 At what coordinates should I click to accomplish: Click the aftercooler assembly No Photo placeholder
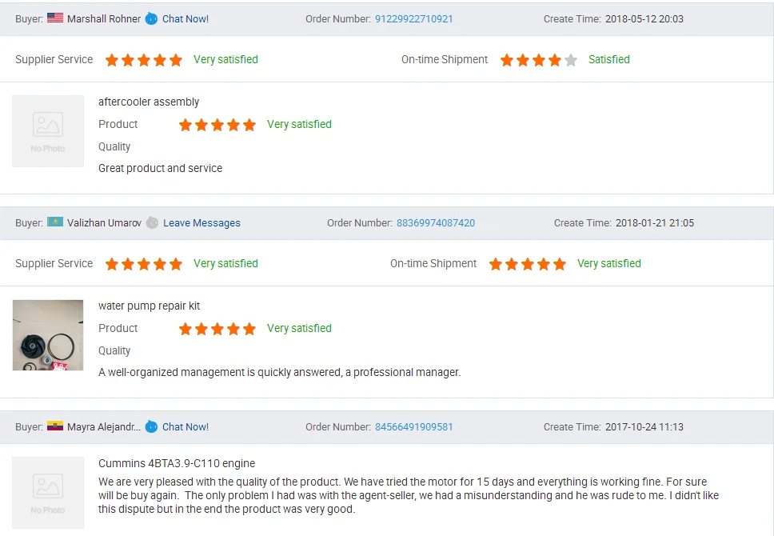point(48,131)
